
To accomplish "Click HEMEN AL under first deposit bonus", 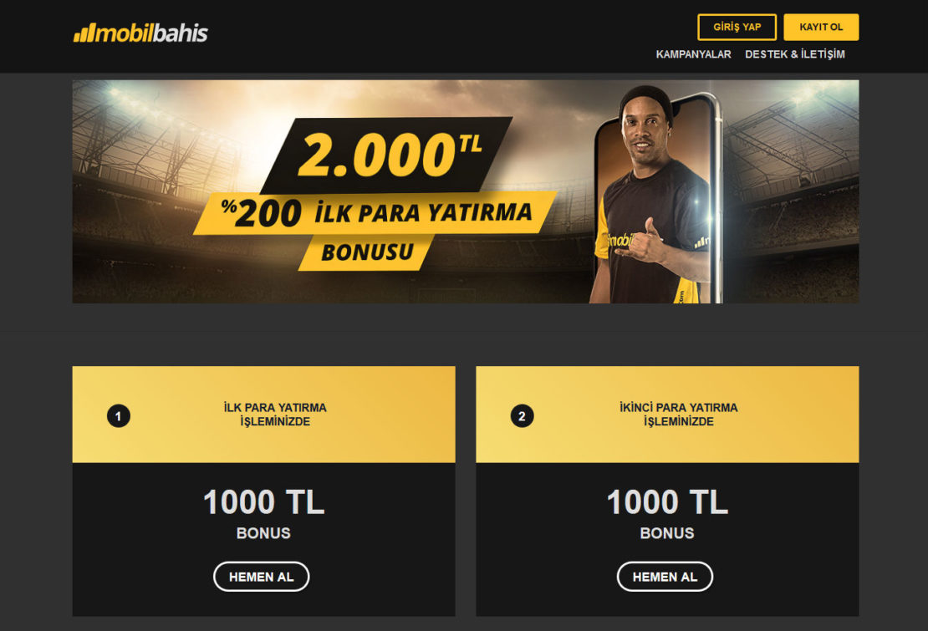I will click(x=261, y=577).
